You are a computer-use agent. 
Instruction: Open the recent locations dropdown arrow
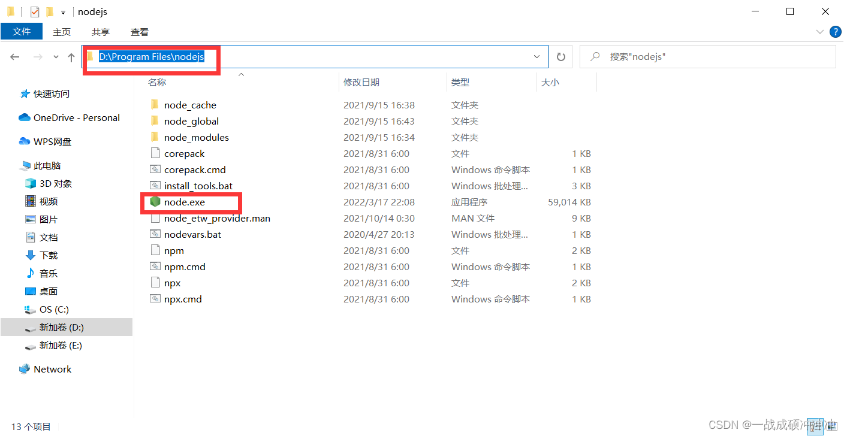click(56, 57)
